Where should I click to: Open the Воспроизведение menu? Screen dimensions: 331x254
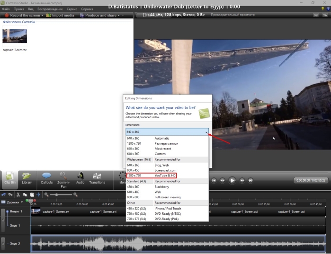(x=50, y=9)
